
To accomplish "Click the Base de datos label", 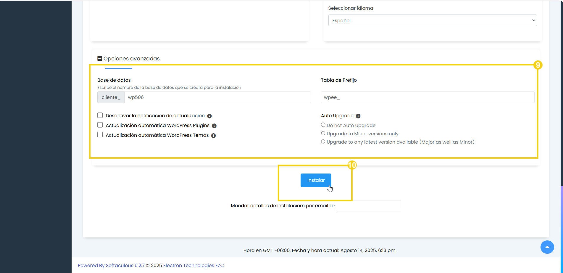I will 114,80.
